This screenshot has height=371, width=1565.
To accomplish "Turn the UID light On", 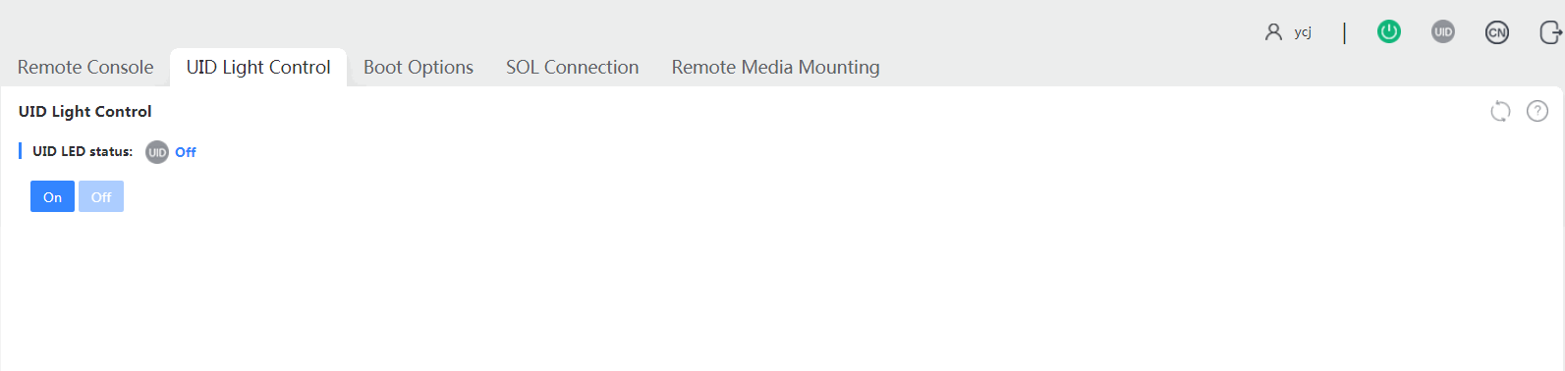I will pyautogui.click(x=52, y=196).
